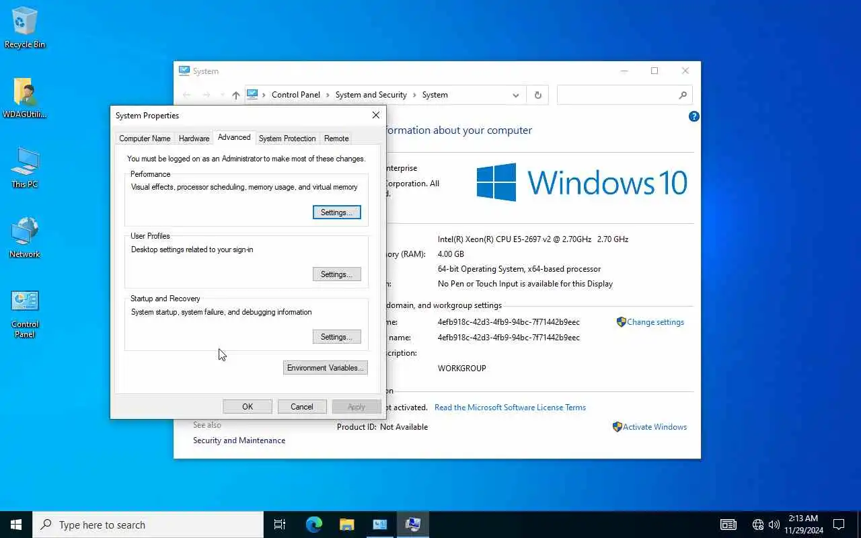The image size is (861, 538).
Task: Click the 64-bit Operating System text
Action: (x=519, y=269)
